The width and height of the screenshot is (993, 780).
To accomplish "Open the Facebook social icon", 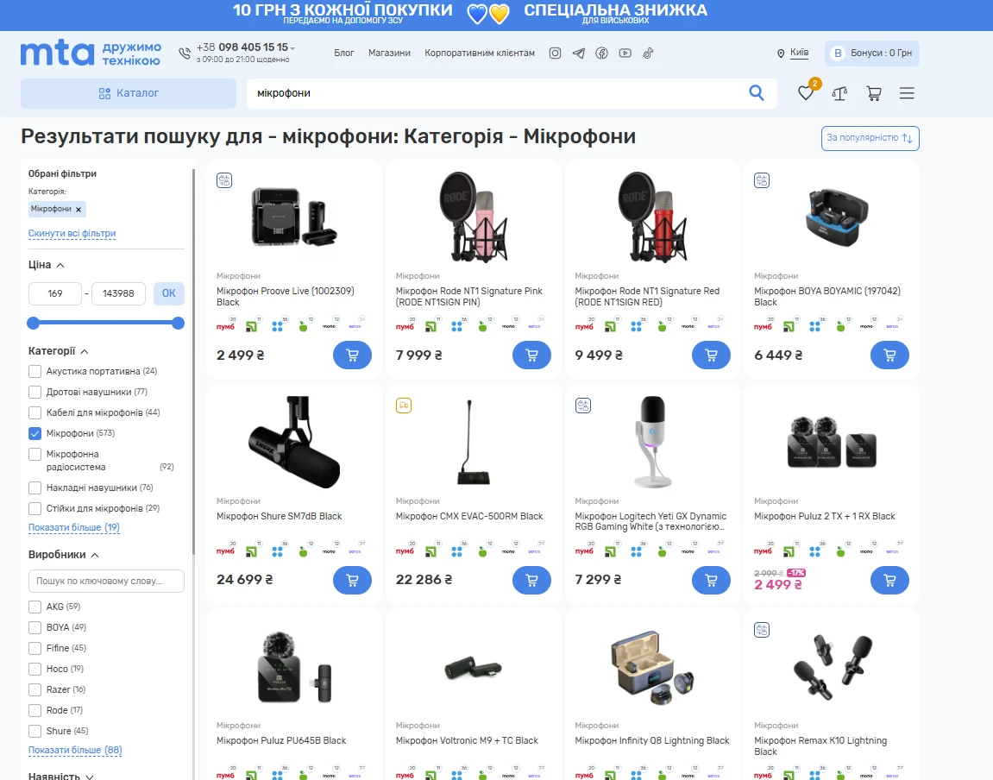I will pos(601,53).
